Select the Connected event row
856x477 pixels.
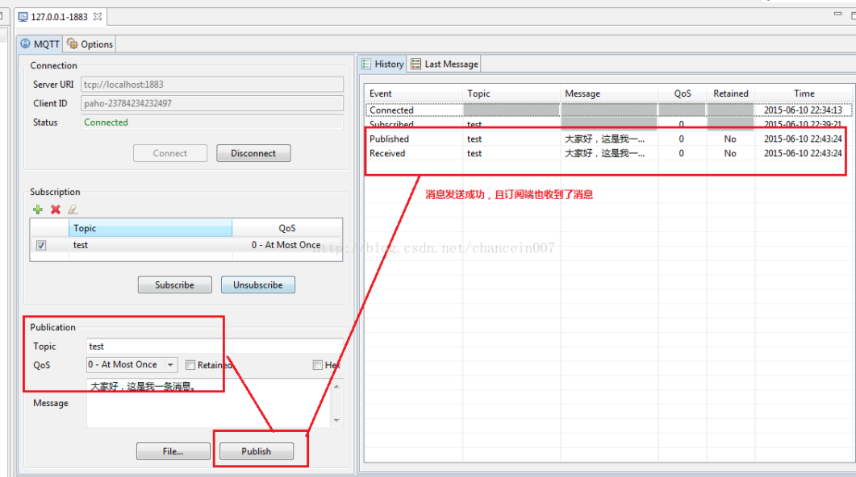point(608,110)
